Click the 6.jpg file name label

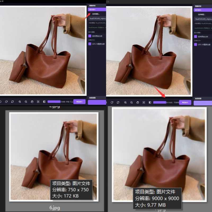pos(55,208)
